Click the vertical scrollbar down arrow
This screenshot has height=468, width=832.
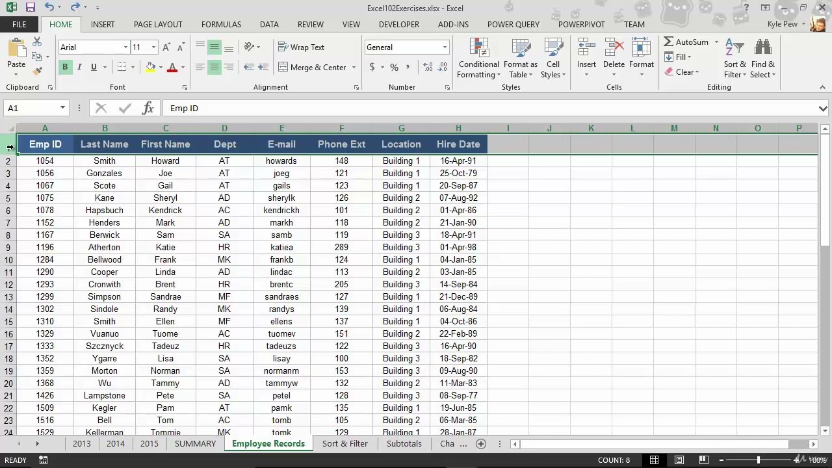tap(824, 430)
